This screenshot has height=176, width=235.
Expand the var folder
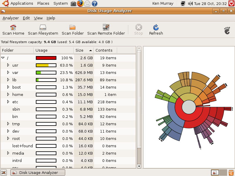tap(8, 72)
